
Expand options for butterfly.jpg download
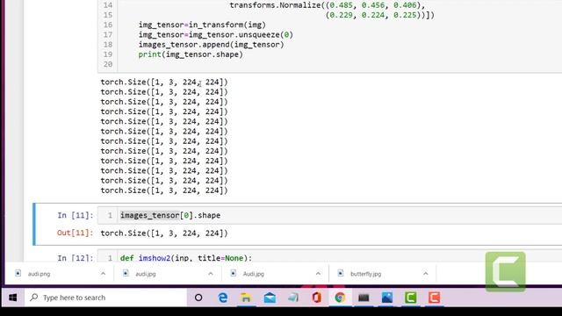coord(425,274)
